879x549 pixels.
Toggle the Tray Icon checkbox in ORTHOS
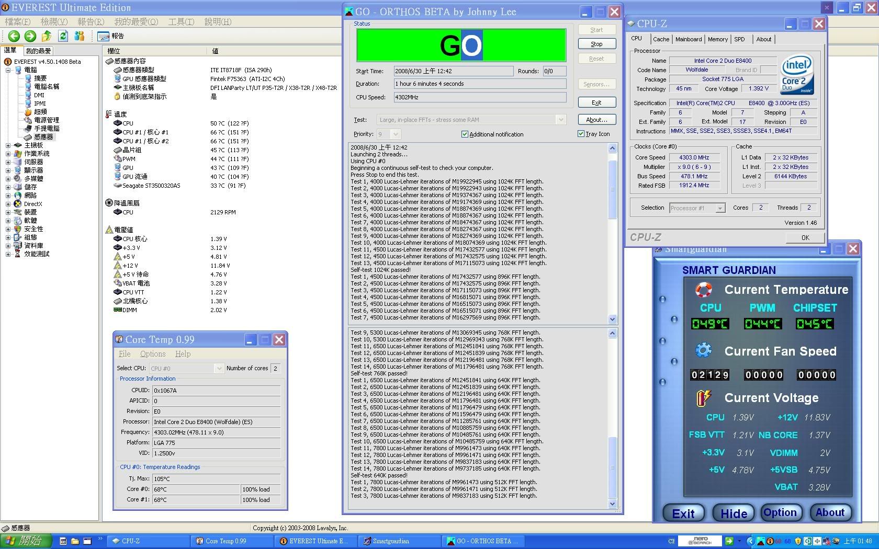click(x=581, y=134)
